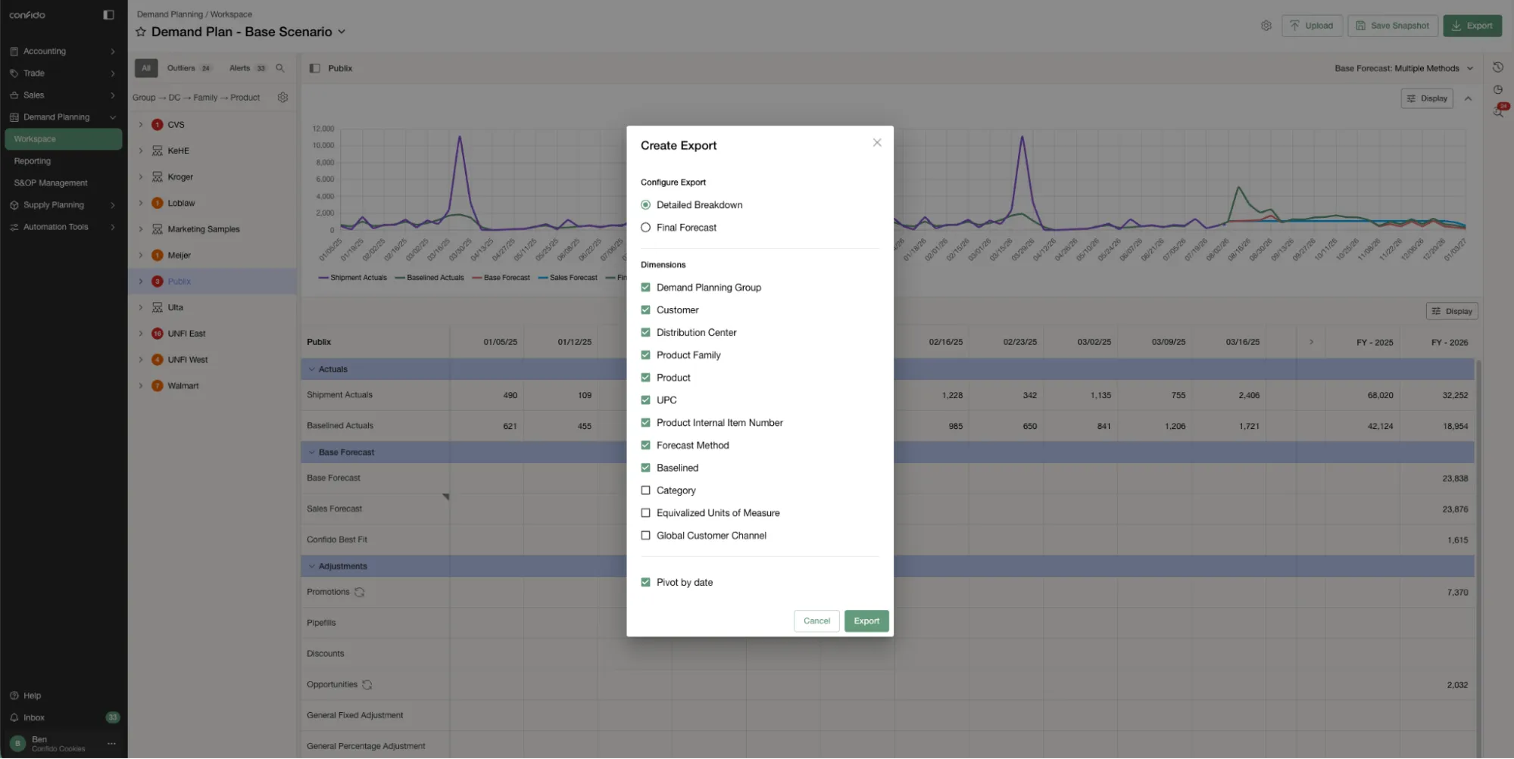Open the Demand Plan scenario title dropdown

(x=342, y=32)
